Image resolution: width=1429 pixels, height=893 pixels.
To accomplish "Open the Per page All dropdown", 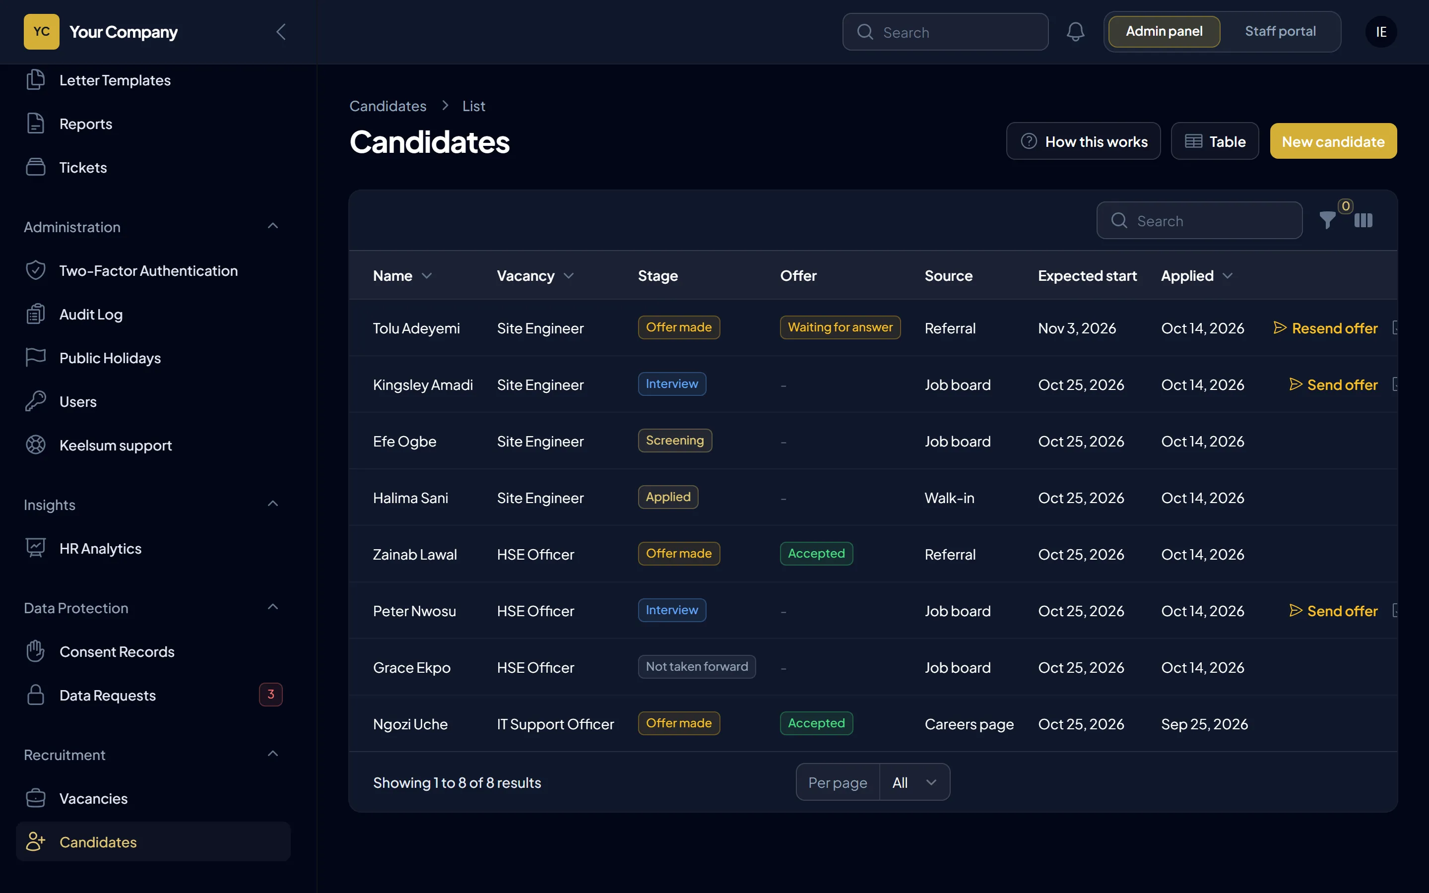I will pos(914,782).
